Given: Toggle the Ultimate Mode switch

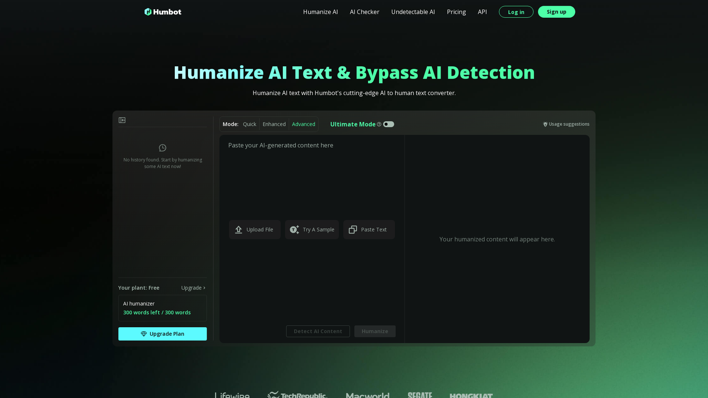Looking at the screenshot, I should (389, 124).
